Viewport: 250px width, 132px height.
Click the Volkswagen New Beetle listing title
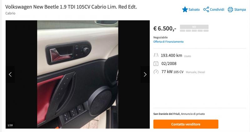point(71,7)
